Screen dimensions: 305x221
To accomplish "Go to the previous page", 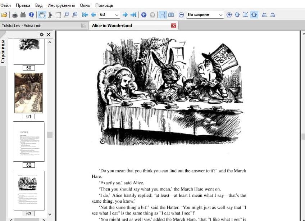I will pyautogui.click(x=94, y=15).
